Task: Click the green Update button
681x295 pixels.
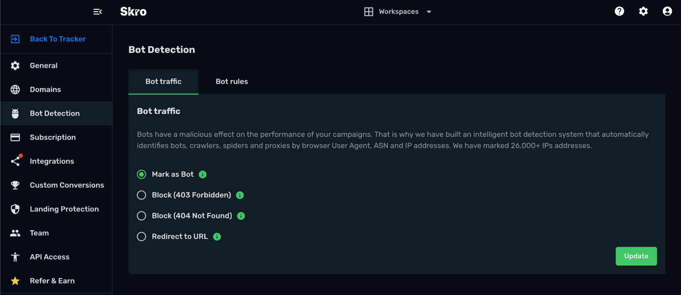Action: tap(636, 256)
